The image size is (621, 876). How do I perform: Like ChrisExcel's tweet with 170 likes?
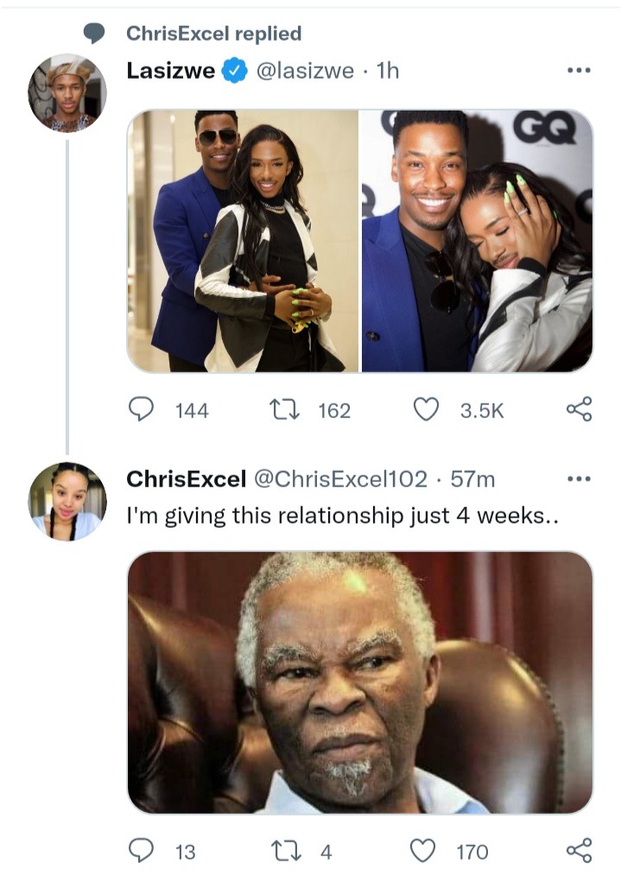[422, 851]
